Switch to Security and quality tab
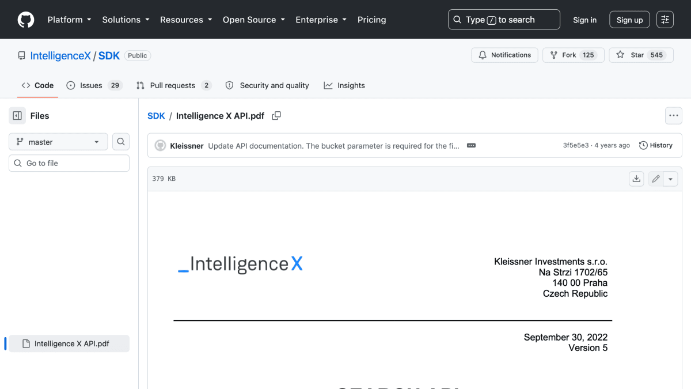The width and height of the screenshot is (691, 389). (267, 85)
